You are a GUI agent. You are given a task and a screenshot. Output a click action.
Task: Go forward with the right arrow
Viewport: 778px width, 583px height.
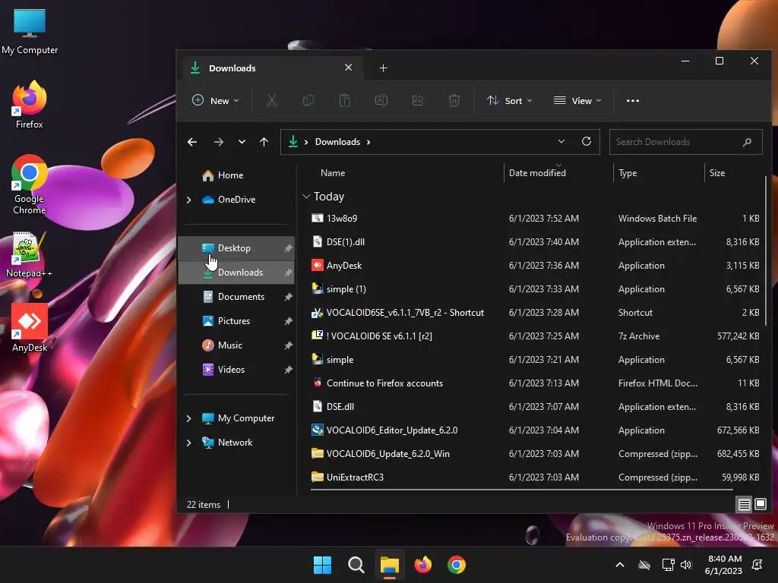[218, 142]
